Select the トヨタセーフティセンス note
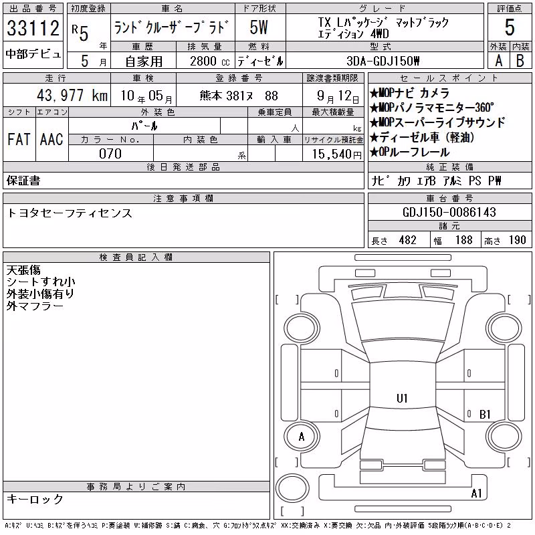535x535 pixels. coord(70,213)
